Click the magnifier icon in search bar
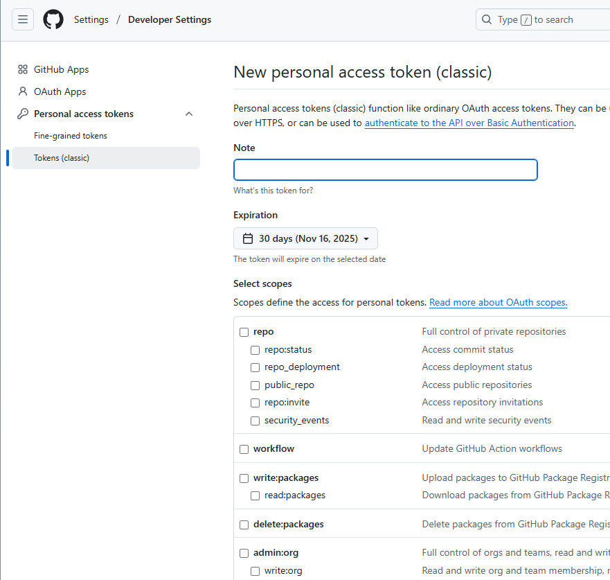Image resolution: width=610 pixels, height=580 pixels. coord(487,19)
